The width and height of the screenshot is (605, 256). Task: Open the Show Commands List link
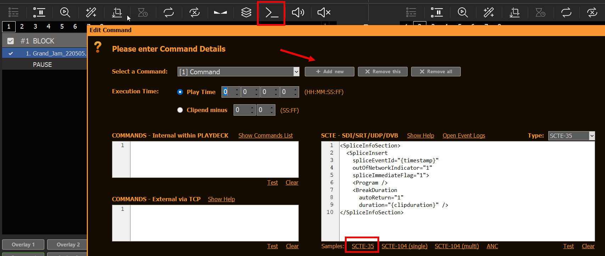[265, 136]
